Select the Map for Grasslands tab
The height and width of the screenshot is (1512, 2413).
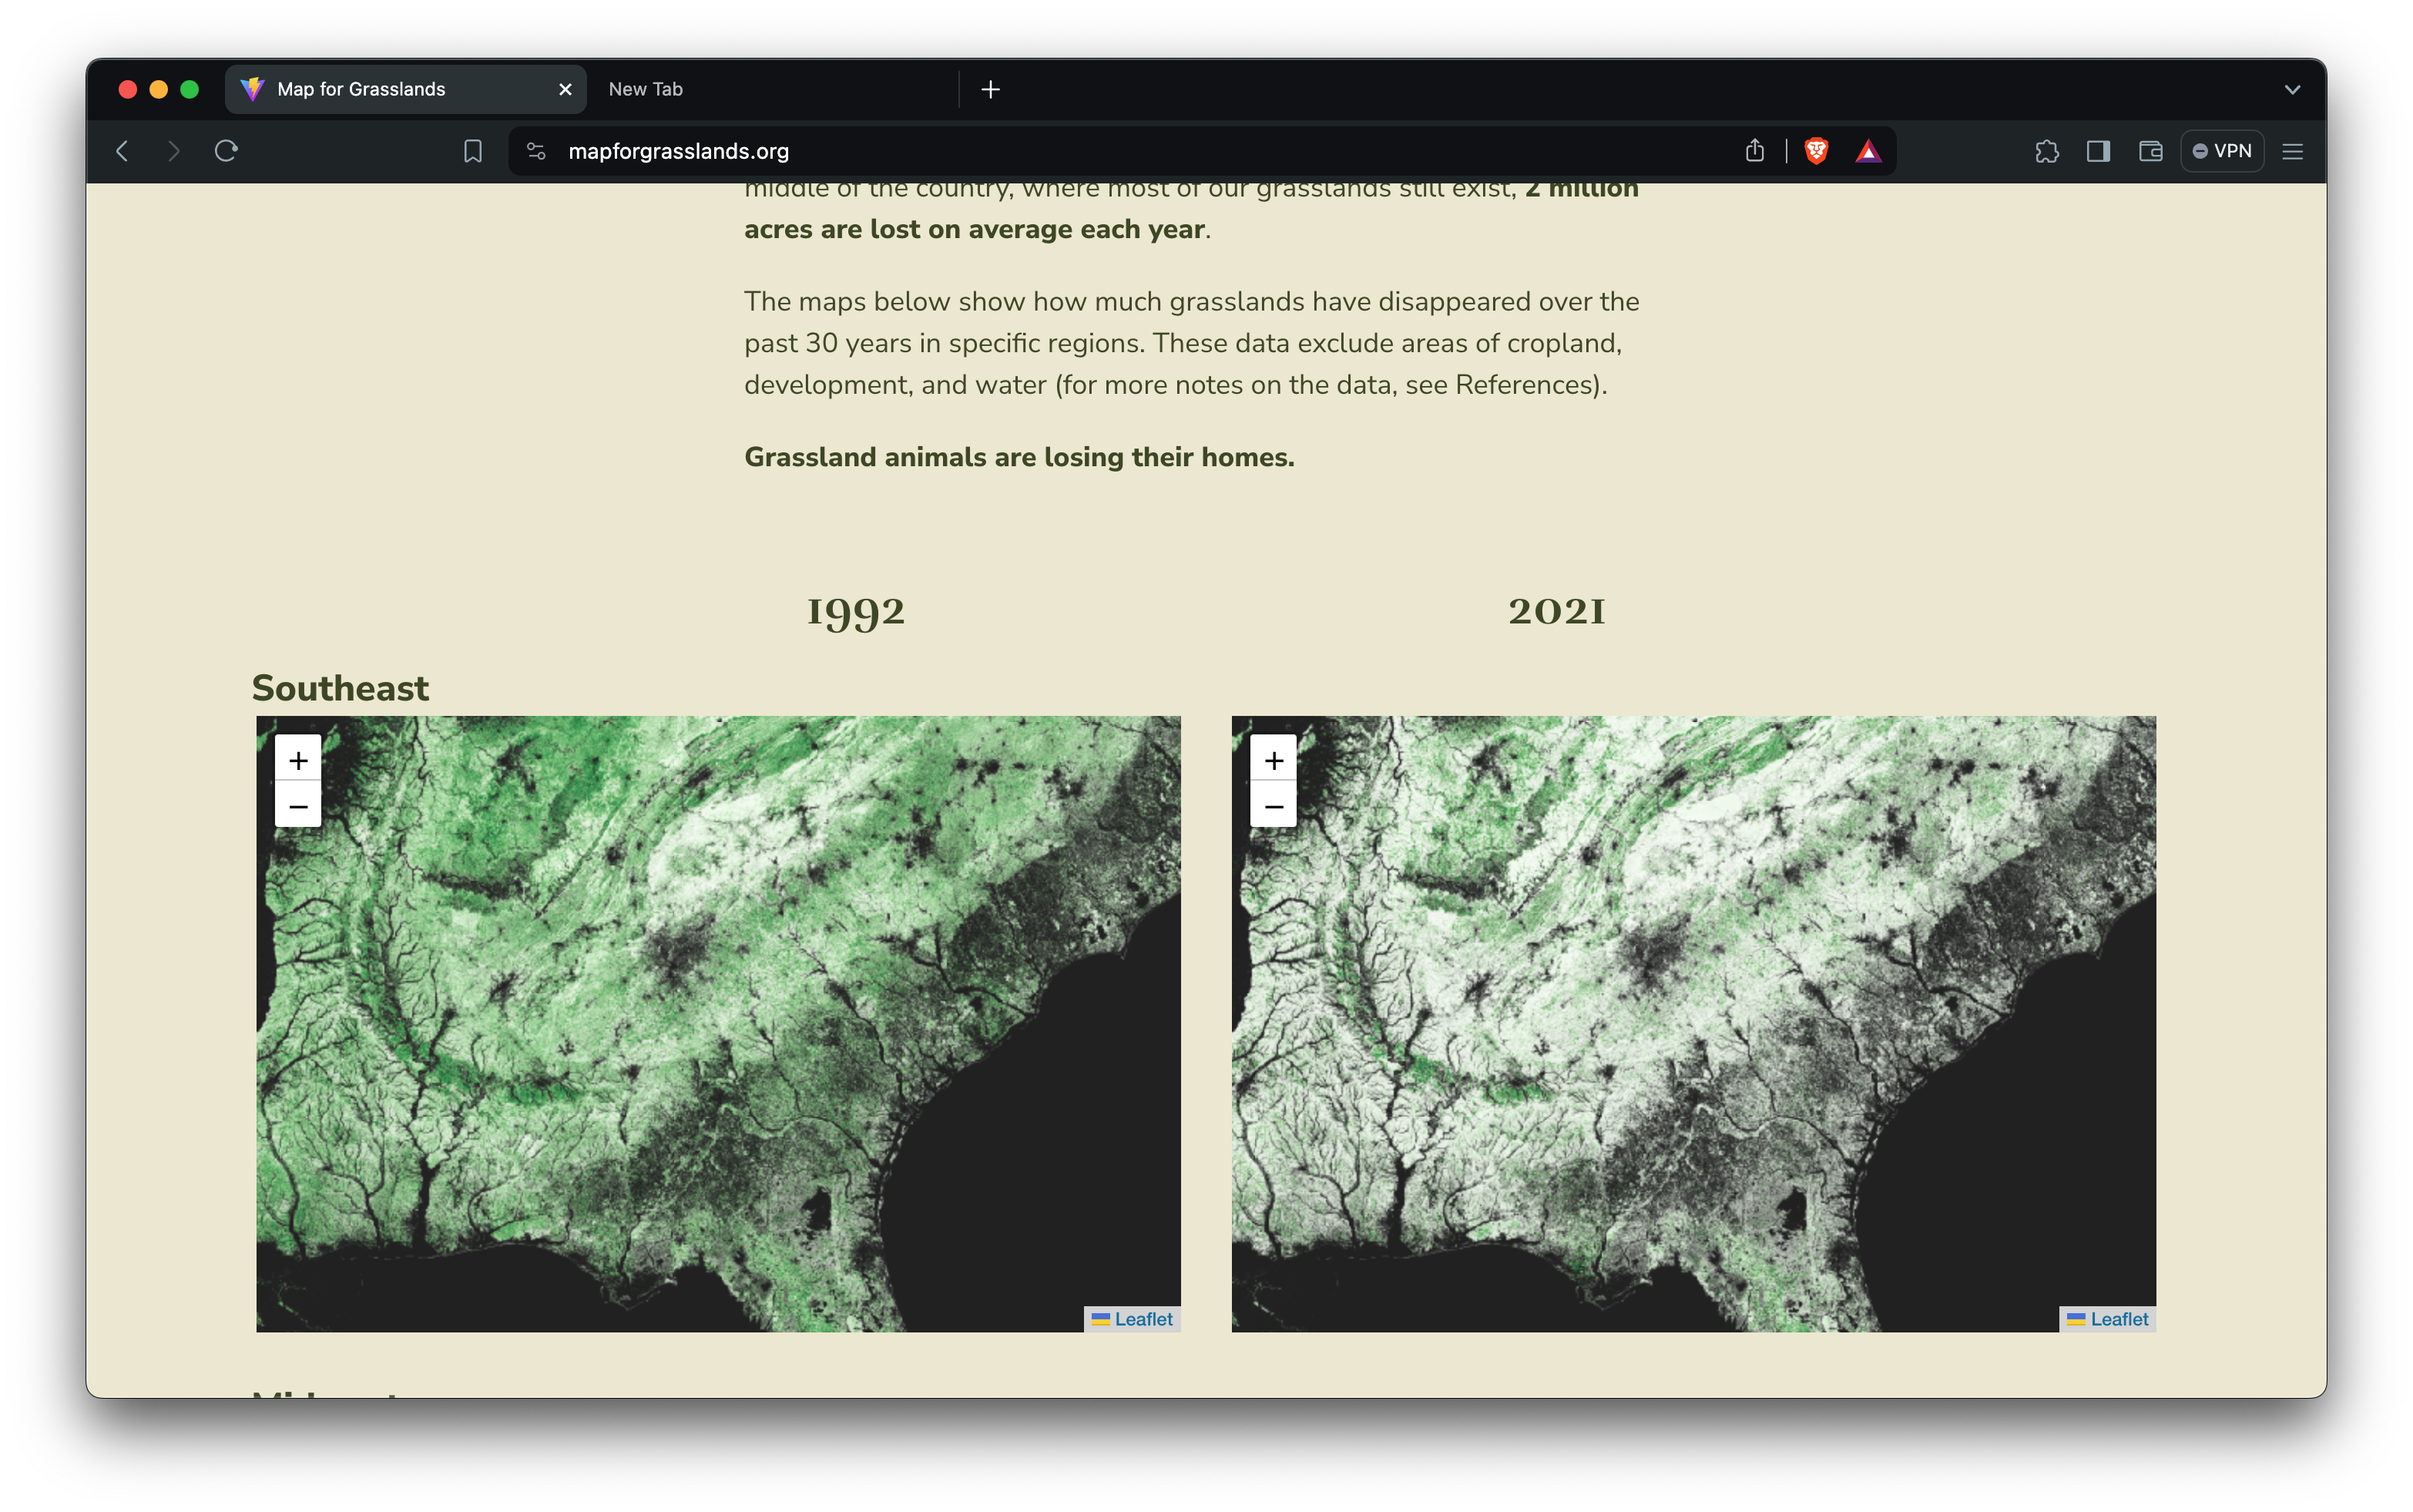click(x=360, y=89)
